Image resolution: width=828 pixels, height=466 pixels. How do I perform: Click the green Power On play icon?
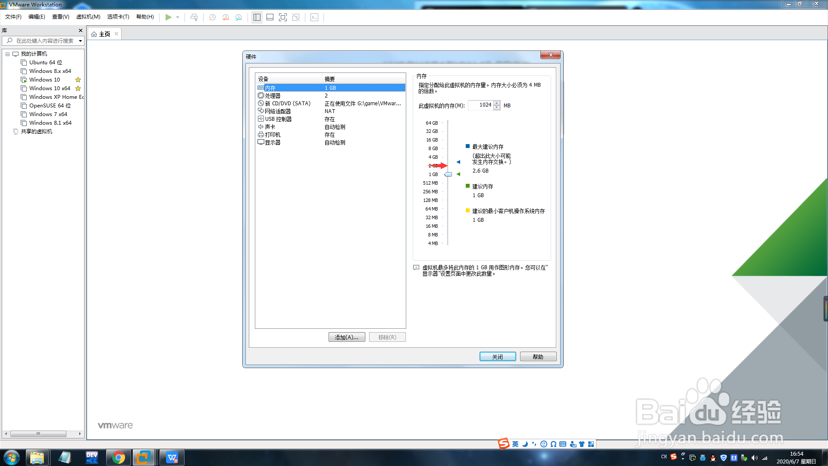point(168,17)
